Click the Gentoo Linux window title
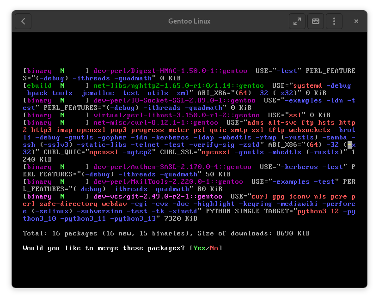This screenshot has height=301, width=379. tap(189, 21)
